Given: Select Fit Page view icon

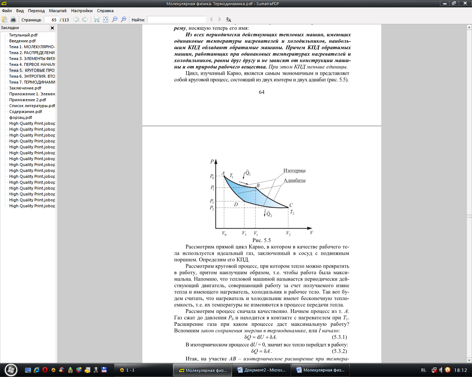Looking at the screenshot, I should pos(105,20).
